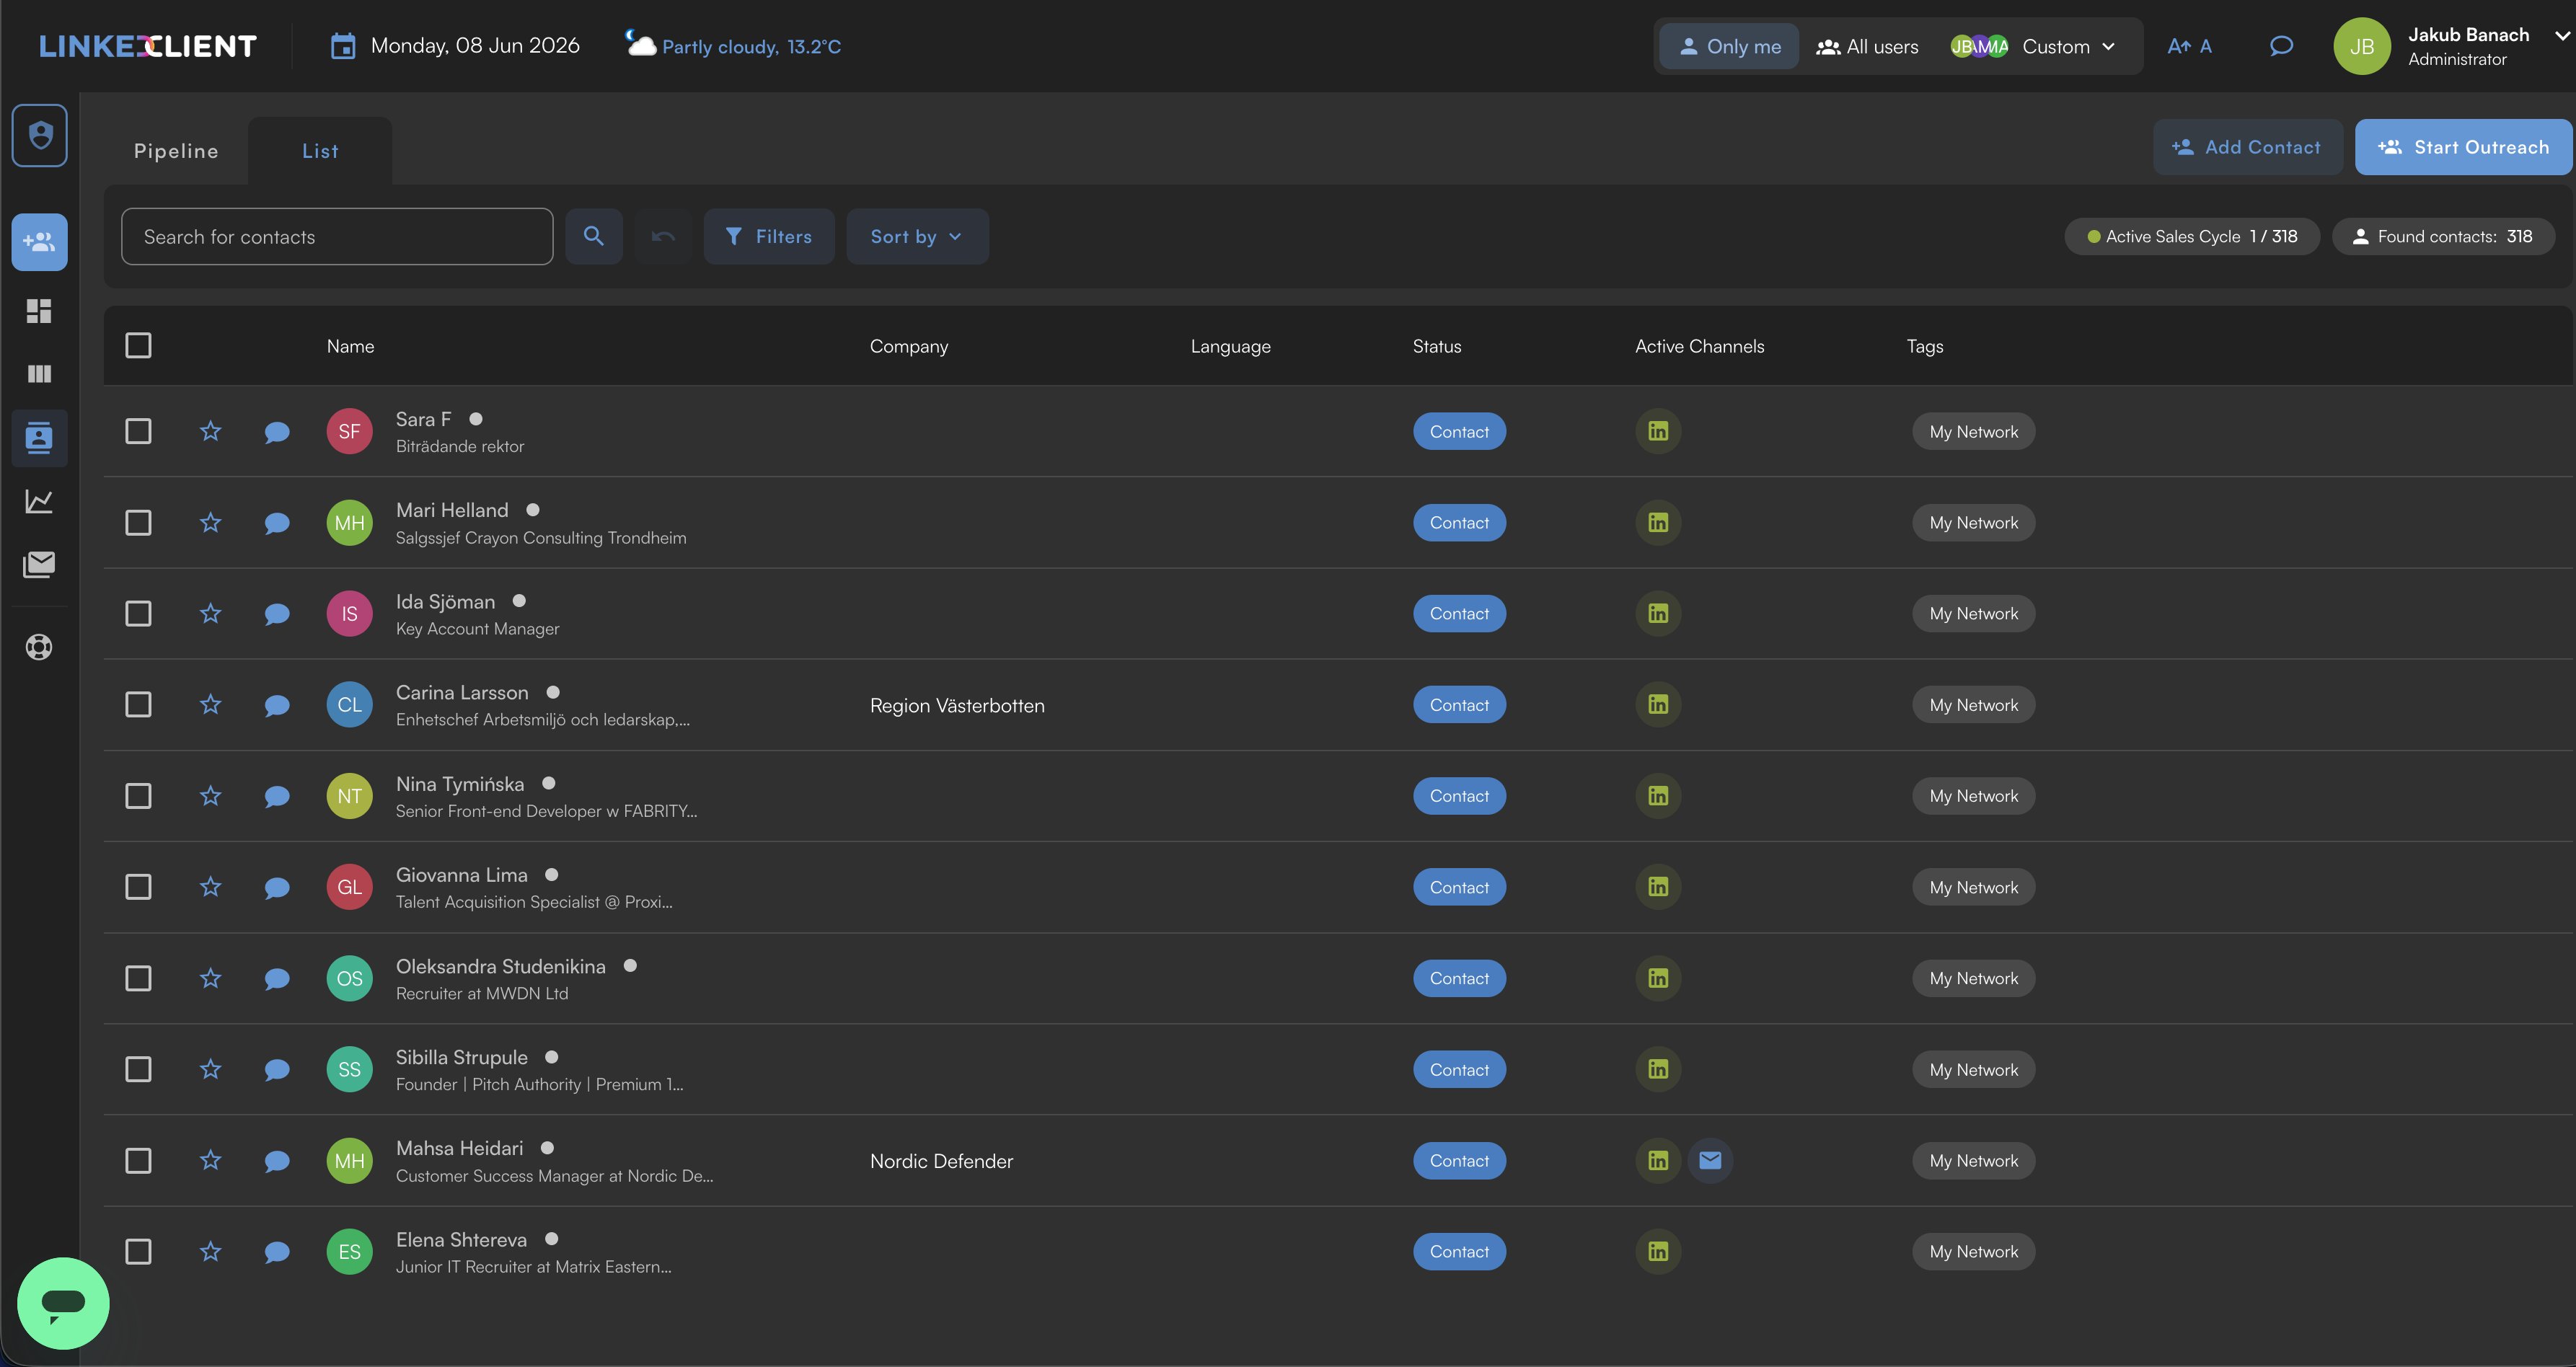Click the Add Contact button
The height and width of the screenshot is (1367, 2576).
tap(2247, 147)
